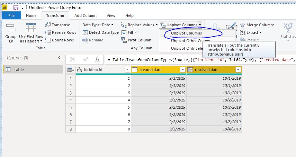Click resolved date cell 10/4/2019
This screenshot has height=157, width=296.
tap(214, 129)
